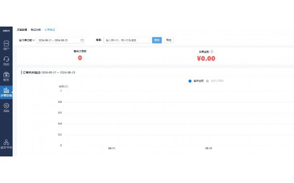This screenshot has height=183, width=294.
Task: Open the 业务平台 hierarchy icon in sidebar
Action: pyautogui.click(x=6, y=144)
